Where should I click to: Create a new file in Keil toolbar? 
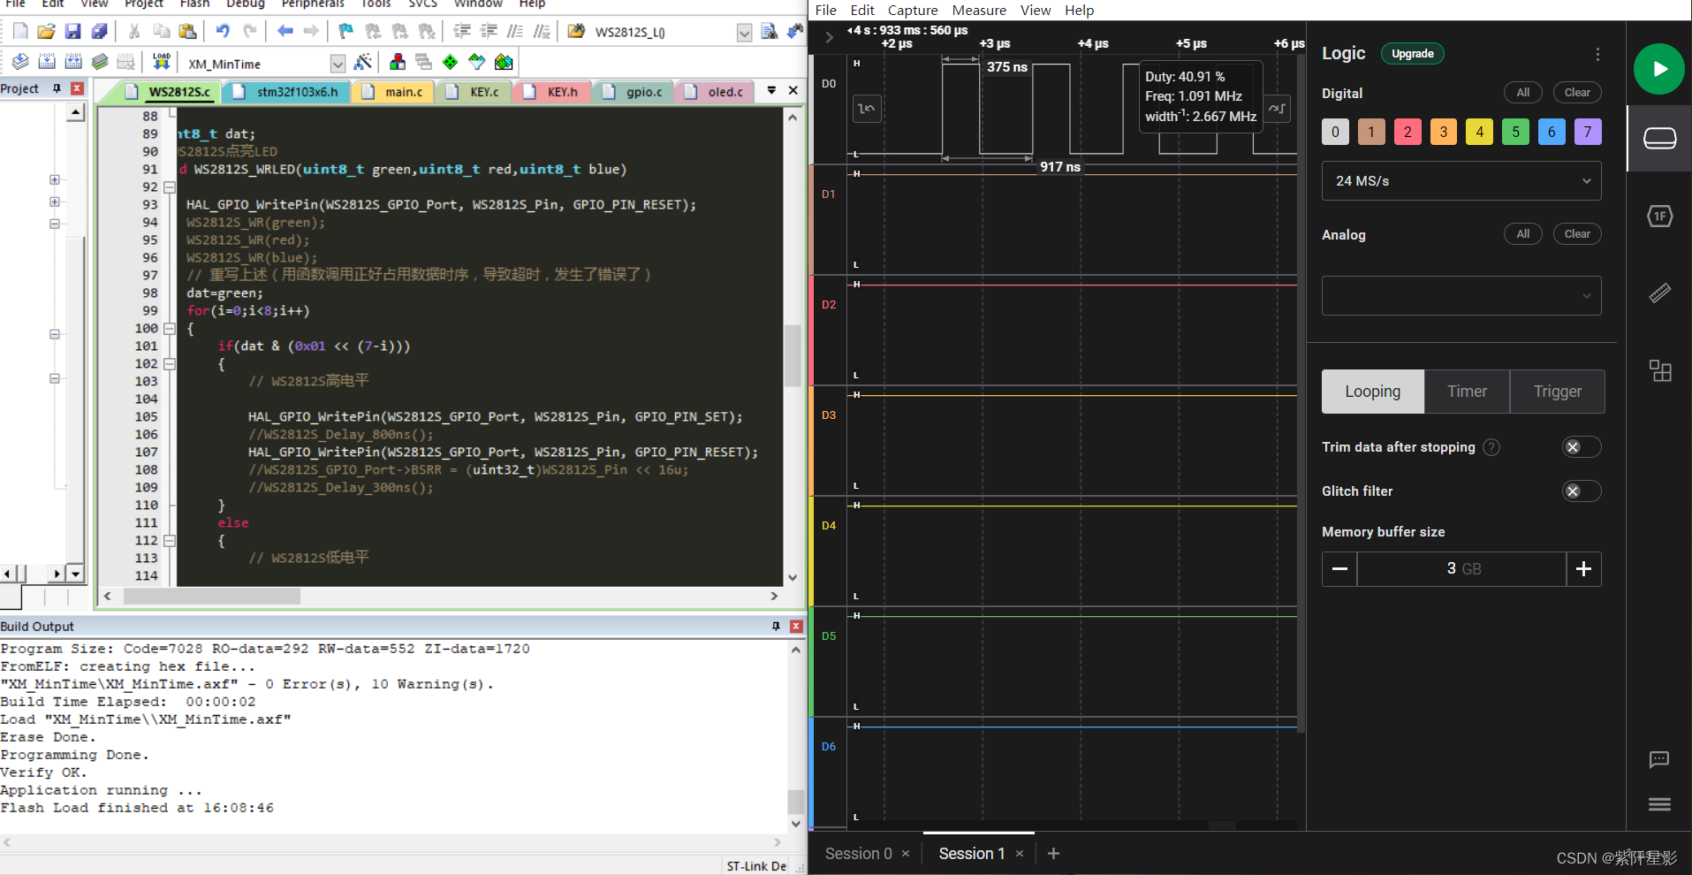(20, 32)
